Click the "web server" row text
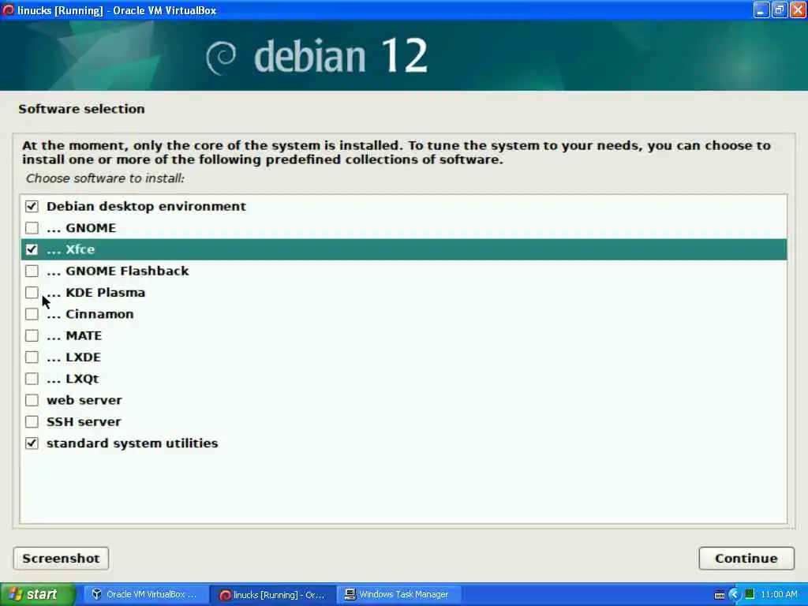The height and width of the screenshot is (606, 808). [84, 400]
